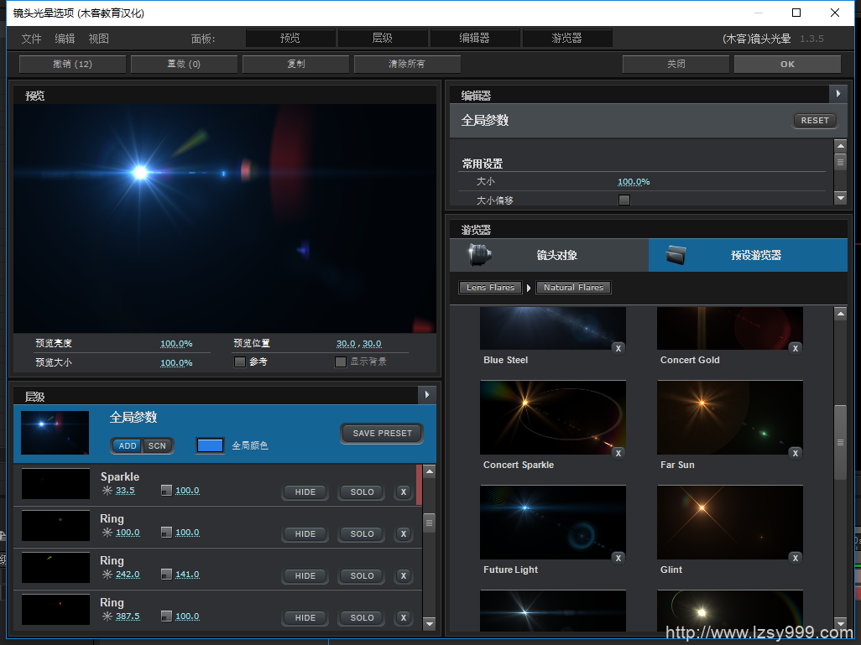Screen dimensions: 861x645
Task: Check the 大小偏移 size offset box
Action: pyautogui.click(x=624, y=200)
